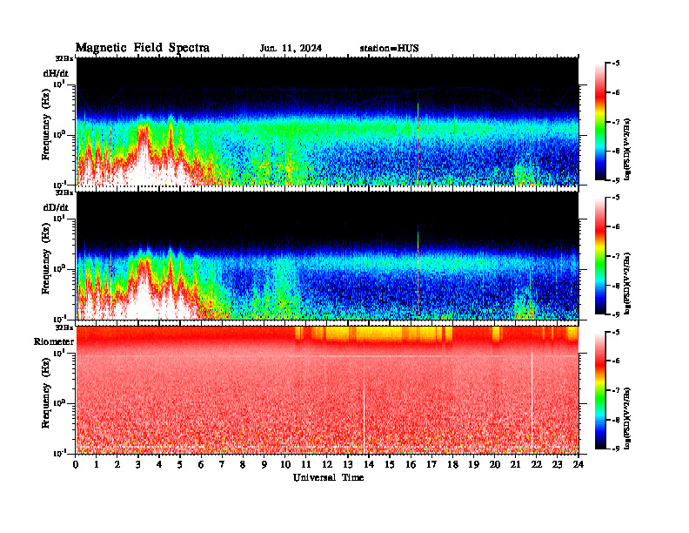Click the -5 value on top color bar

tap(616, 64)
